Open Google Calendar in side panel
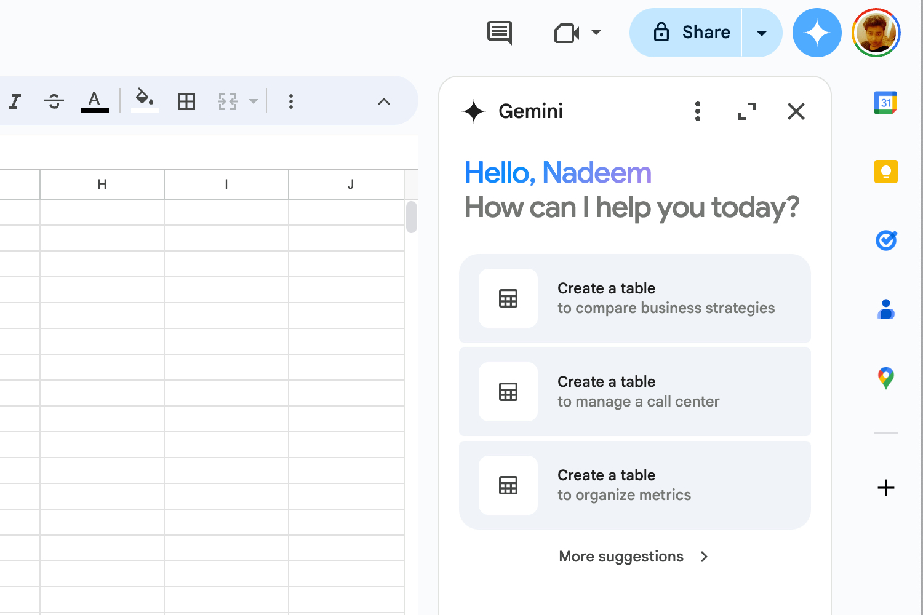The width and height of the screenshot is (923, 615). [x=885, y=103]
